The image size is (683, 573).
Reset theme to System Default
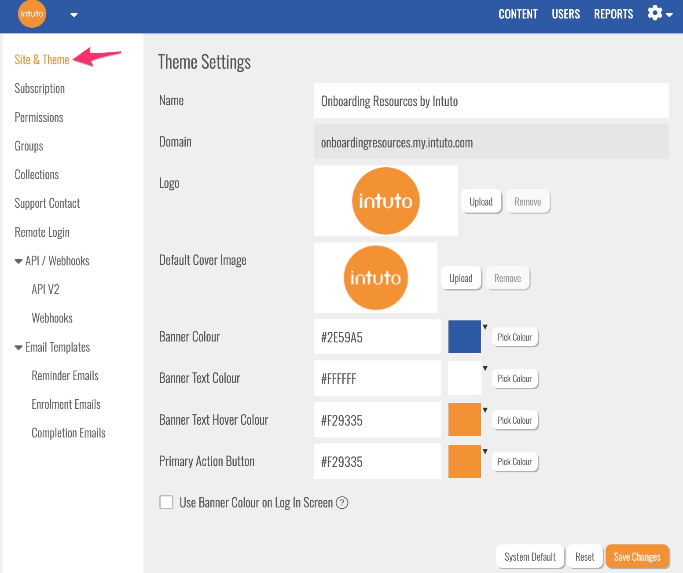530,557
